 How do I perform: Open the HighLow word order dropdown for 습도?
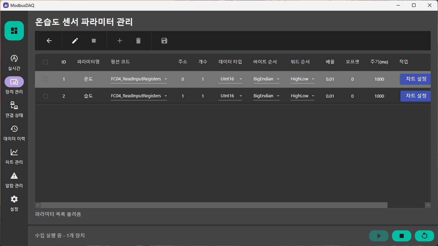pyautogui.click(x=302, y=96)
